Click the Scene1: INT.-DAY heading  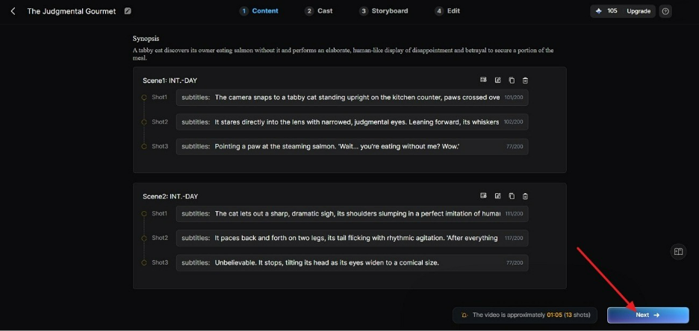[x=170, y=81]
